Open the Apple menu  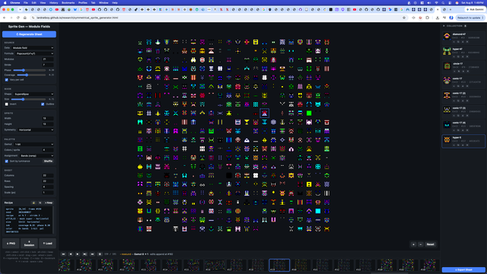5,2
